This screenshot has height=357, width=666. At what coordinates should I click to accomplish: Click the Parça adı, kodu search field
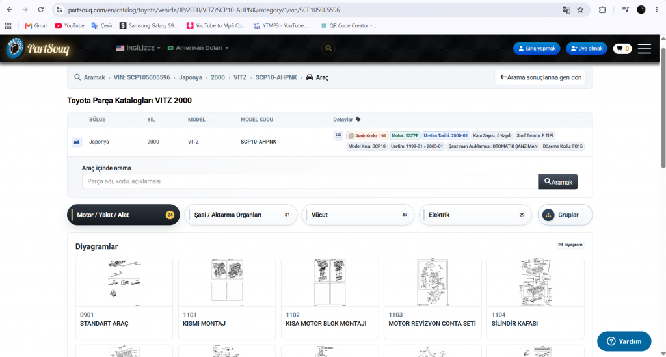click(x=310, y=181)
